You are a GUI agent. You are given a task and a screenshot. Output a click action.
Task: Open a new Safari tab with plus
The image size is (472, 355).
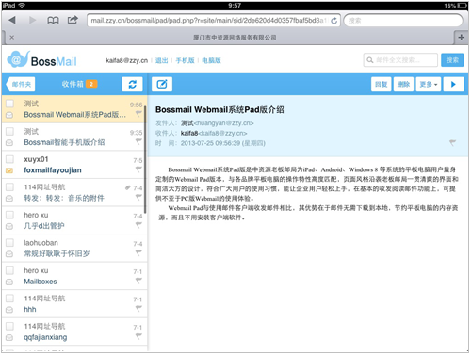pyautogui.click(x=462, y=38)
